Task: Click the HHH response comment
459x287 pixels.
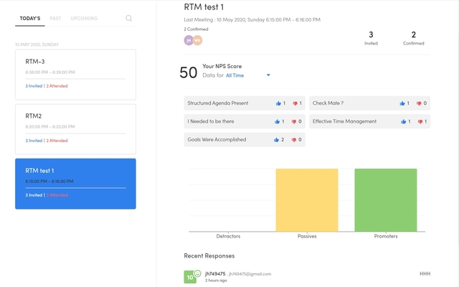Action: pos(425,274)
